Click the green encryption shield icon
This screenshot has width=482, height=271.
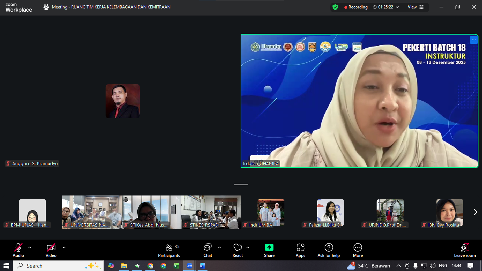[335, 7]
